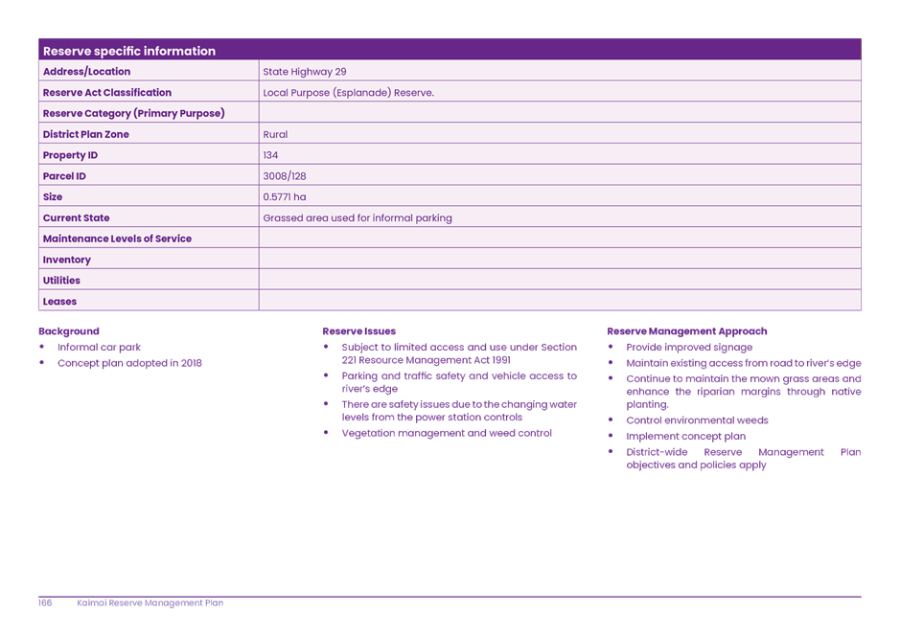The height and width of the screenshot is (636, 900).
Task: Select the 'District Plan Zone' label
Action: [85, 134]
